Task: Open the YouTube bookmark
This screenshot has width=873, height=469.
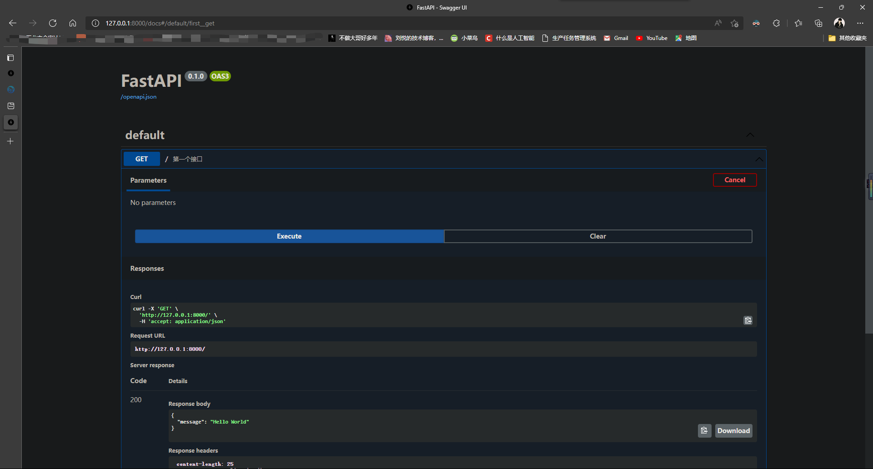Action: point(652,38)
